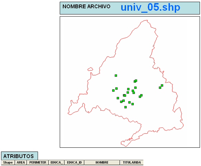Click the Shape column header
Image resolution: width=201 pixels, height=166 pixels.
8,163
